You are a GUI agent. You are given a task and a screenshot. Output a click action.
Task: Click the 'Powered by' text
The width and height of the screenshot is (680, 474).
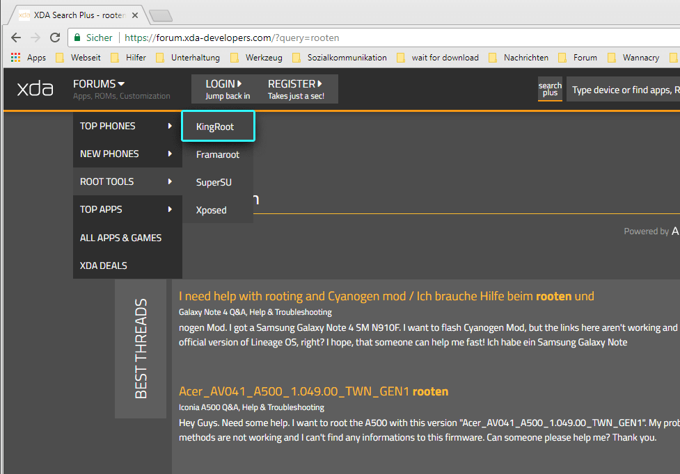646,231
